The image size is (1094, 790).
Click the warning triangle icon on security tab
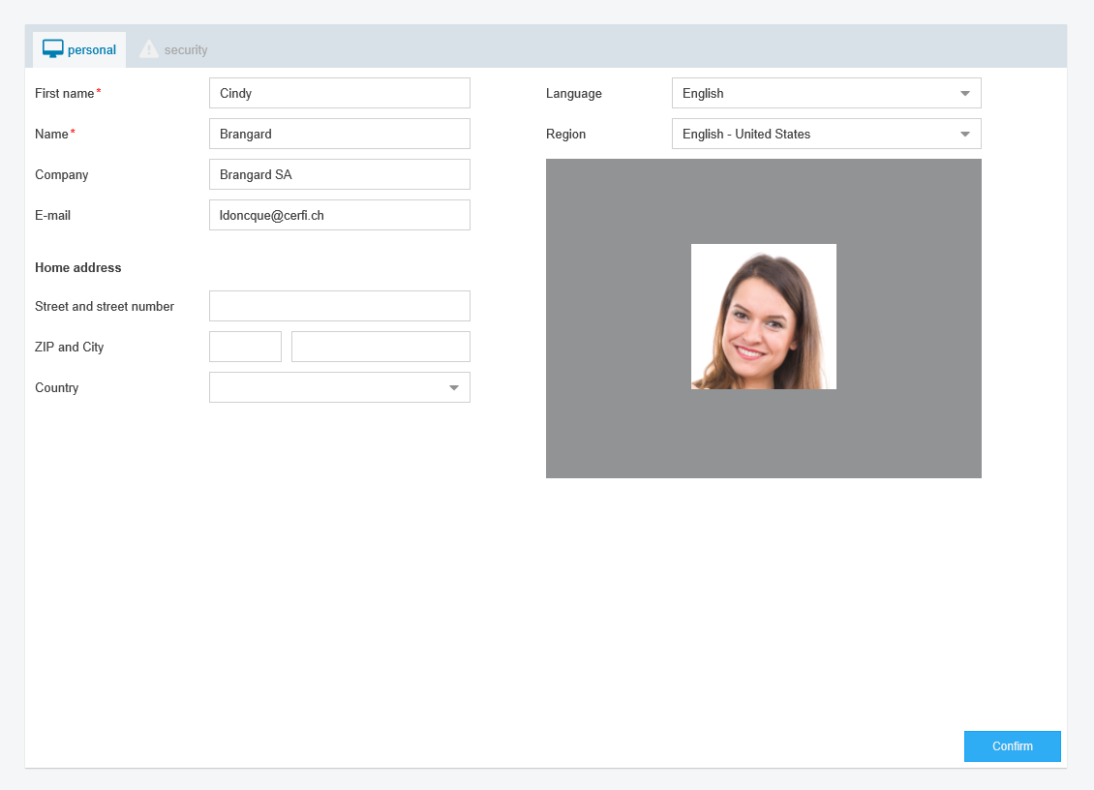pyautogui.click(x=149, y=48)
